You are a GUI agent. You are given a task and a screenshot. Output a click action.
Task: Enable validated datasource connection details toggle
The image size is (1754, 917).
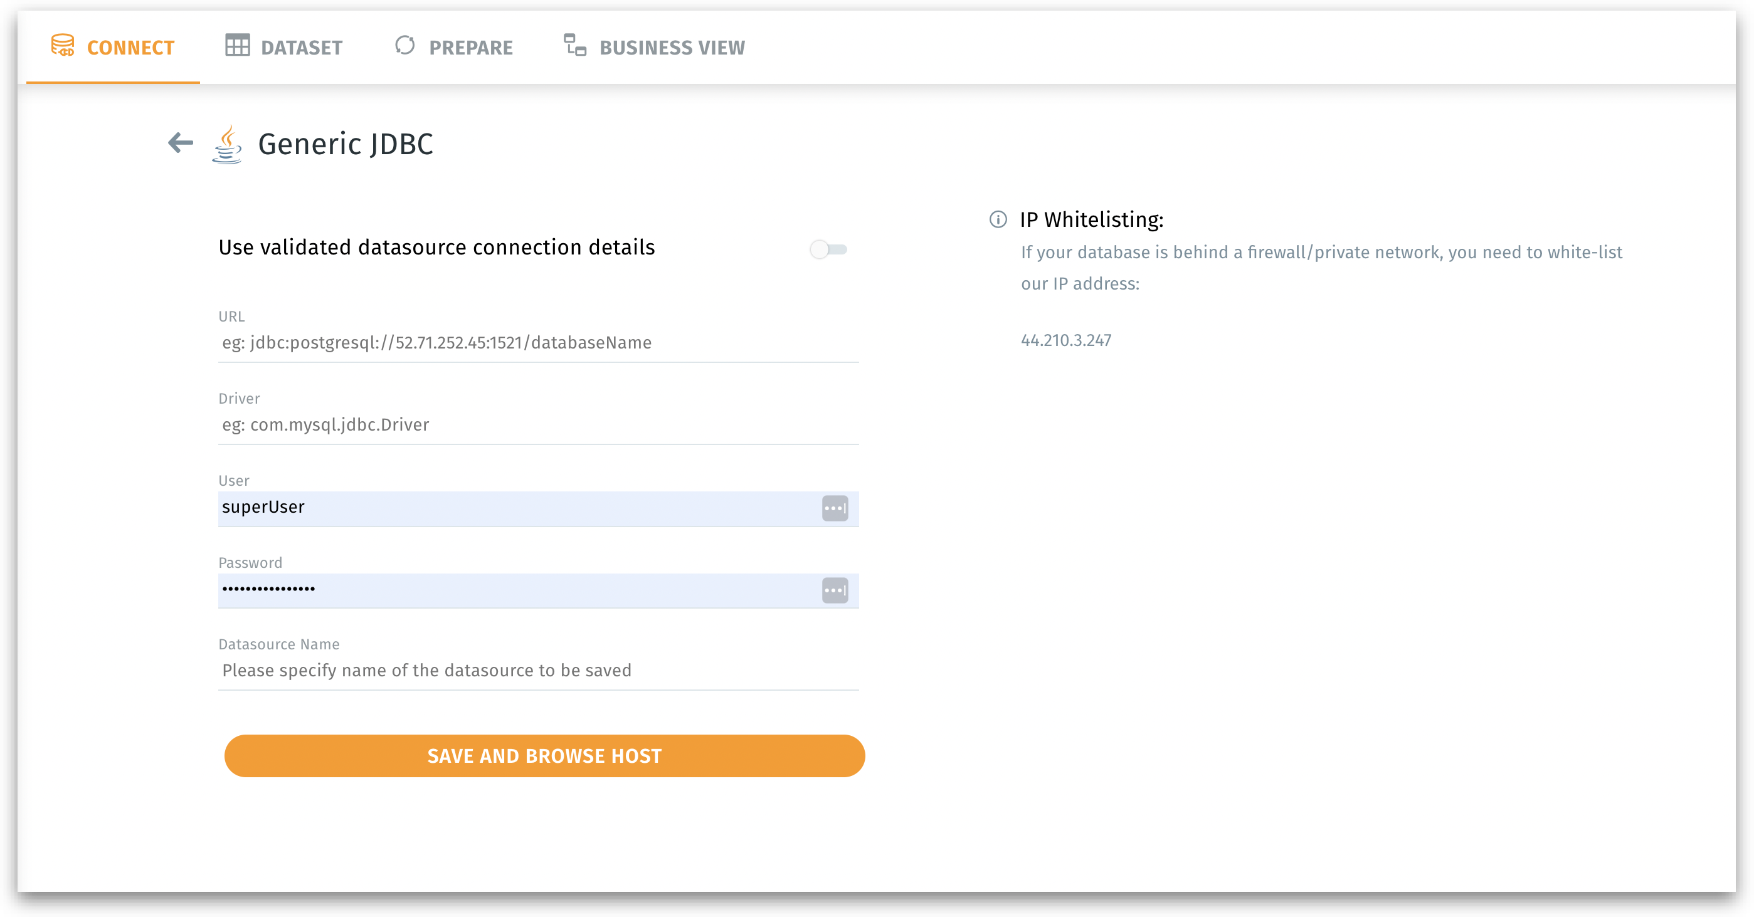pyautogui.click(x=828, y=250)
